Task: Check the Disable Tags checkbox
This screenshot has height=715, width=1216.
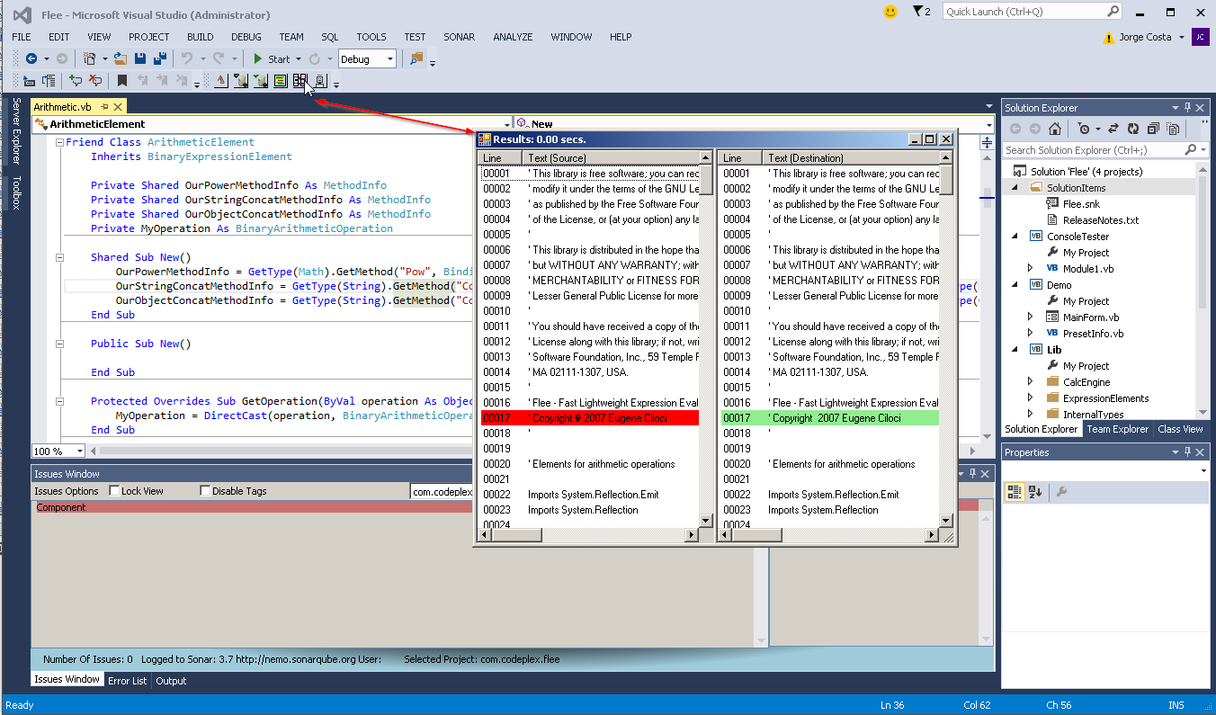Action: (205, 491)
